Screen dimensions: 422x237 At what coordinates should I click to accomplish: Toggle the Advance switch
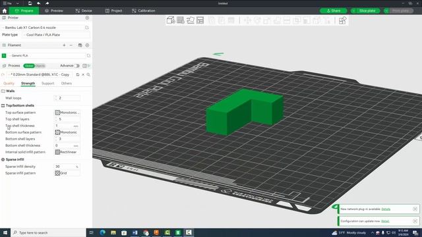77,66
